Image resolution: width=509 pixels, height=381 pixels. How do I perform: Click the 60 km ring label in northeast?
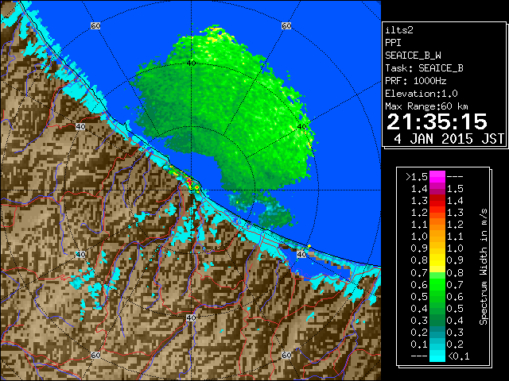click(x=286, y=25)
